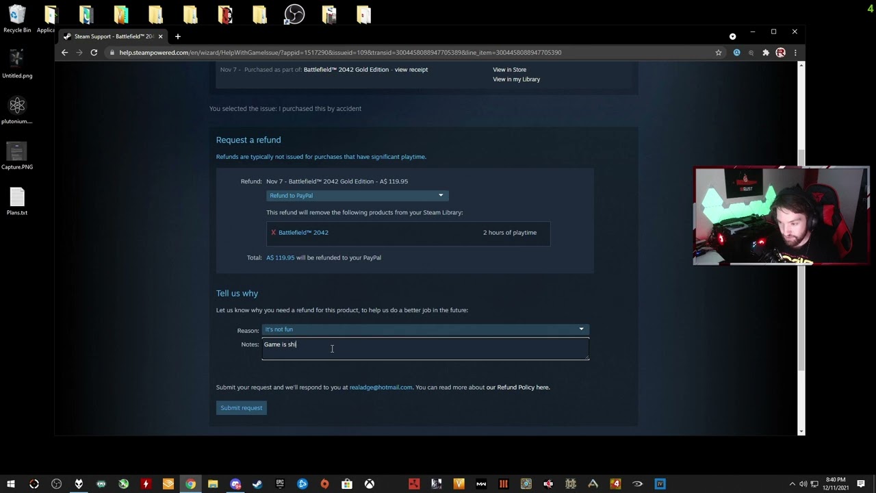The height and width of the screenshot is (493, 876).
Task: Click the Tell us why heading
Action: [237, 293]
